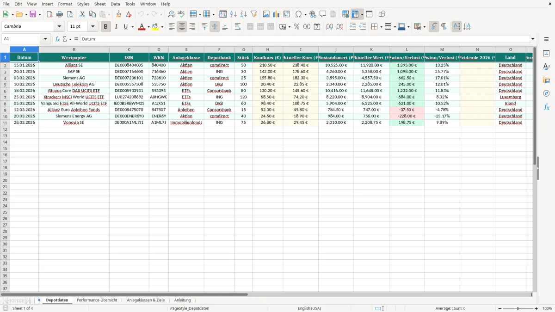Toggle Italic formatting
This screenshot has height=312, width=555.
point(116,27)
